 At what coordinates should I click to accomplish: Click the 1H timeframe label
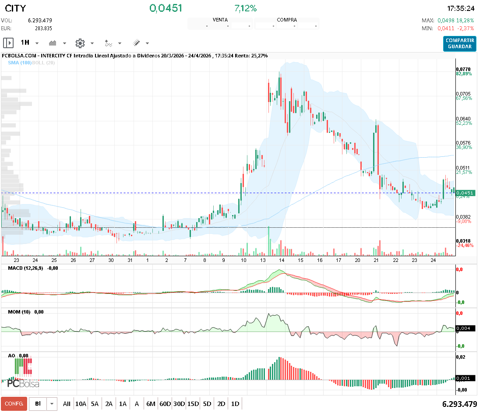coord(25,43)
